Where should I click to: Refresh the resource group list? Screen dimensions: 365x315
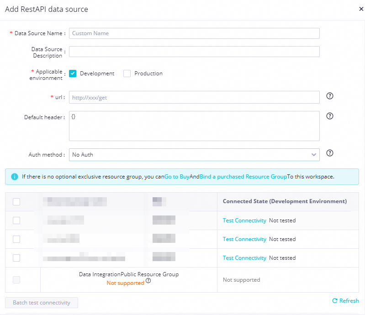(x=345, y=301)
